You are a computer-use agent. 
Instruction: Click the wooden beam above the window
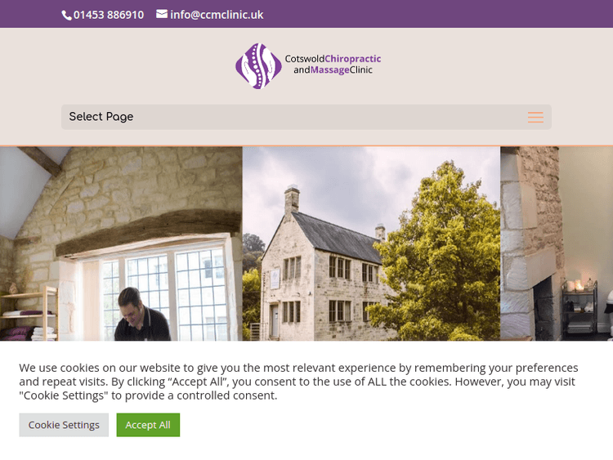(x=149, y=232)
